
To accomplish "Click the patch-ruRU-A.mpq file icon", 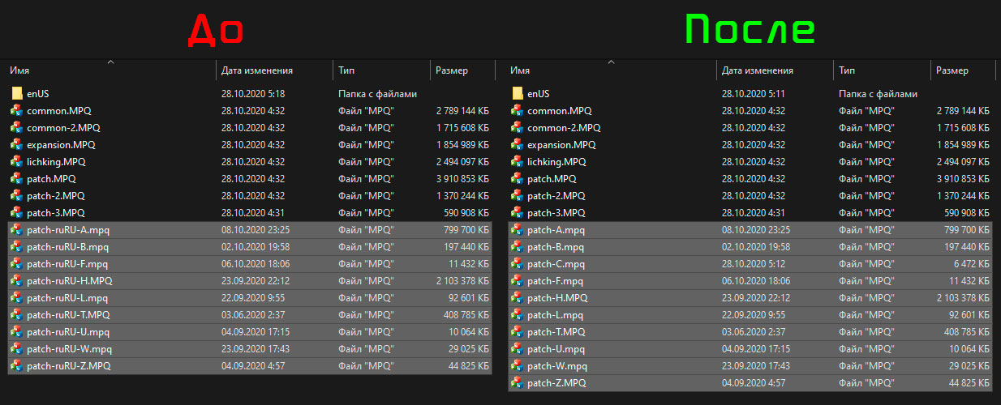I will 17,230.
